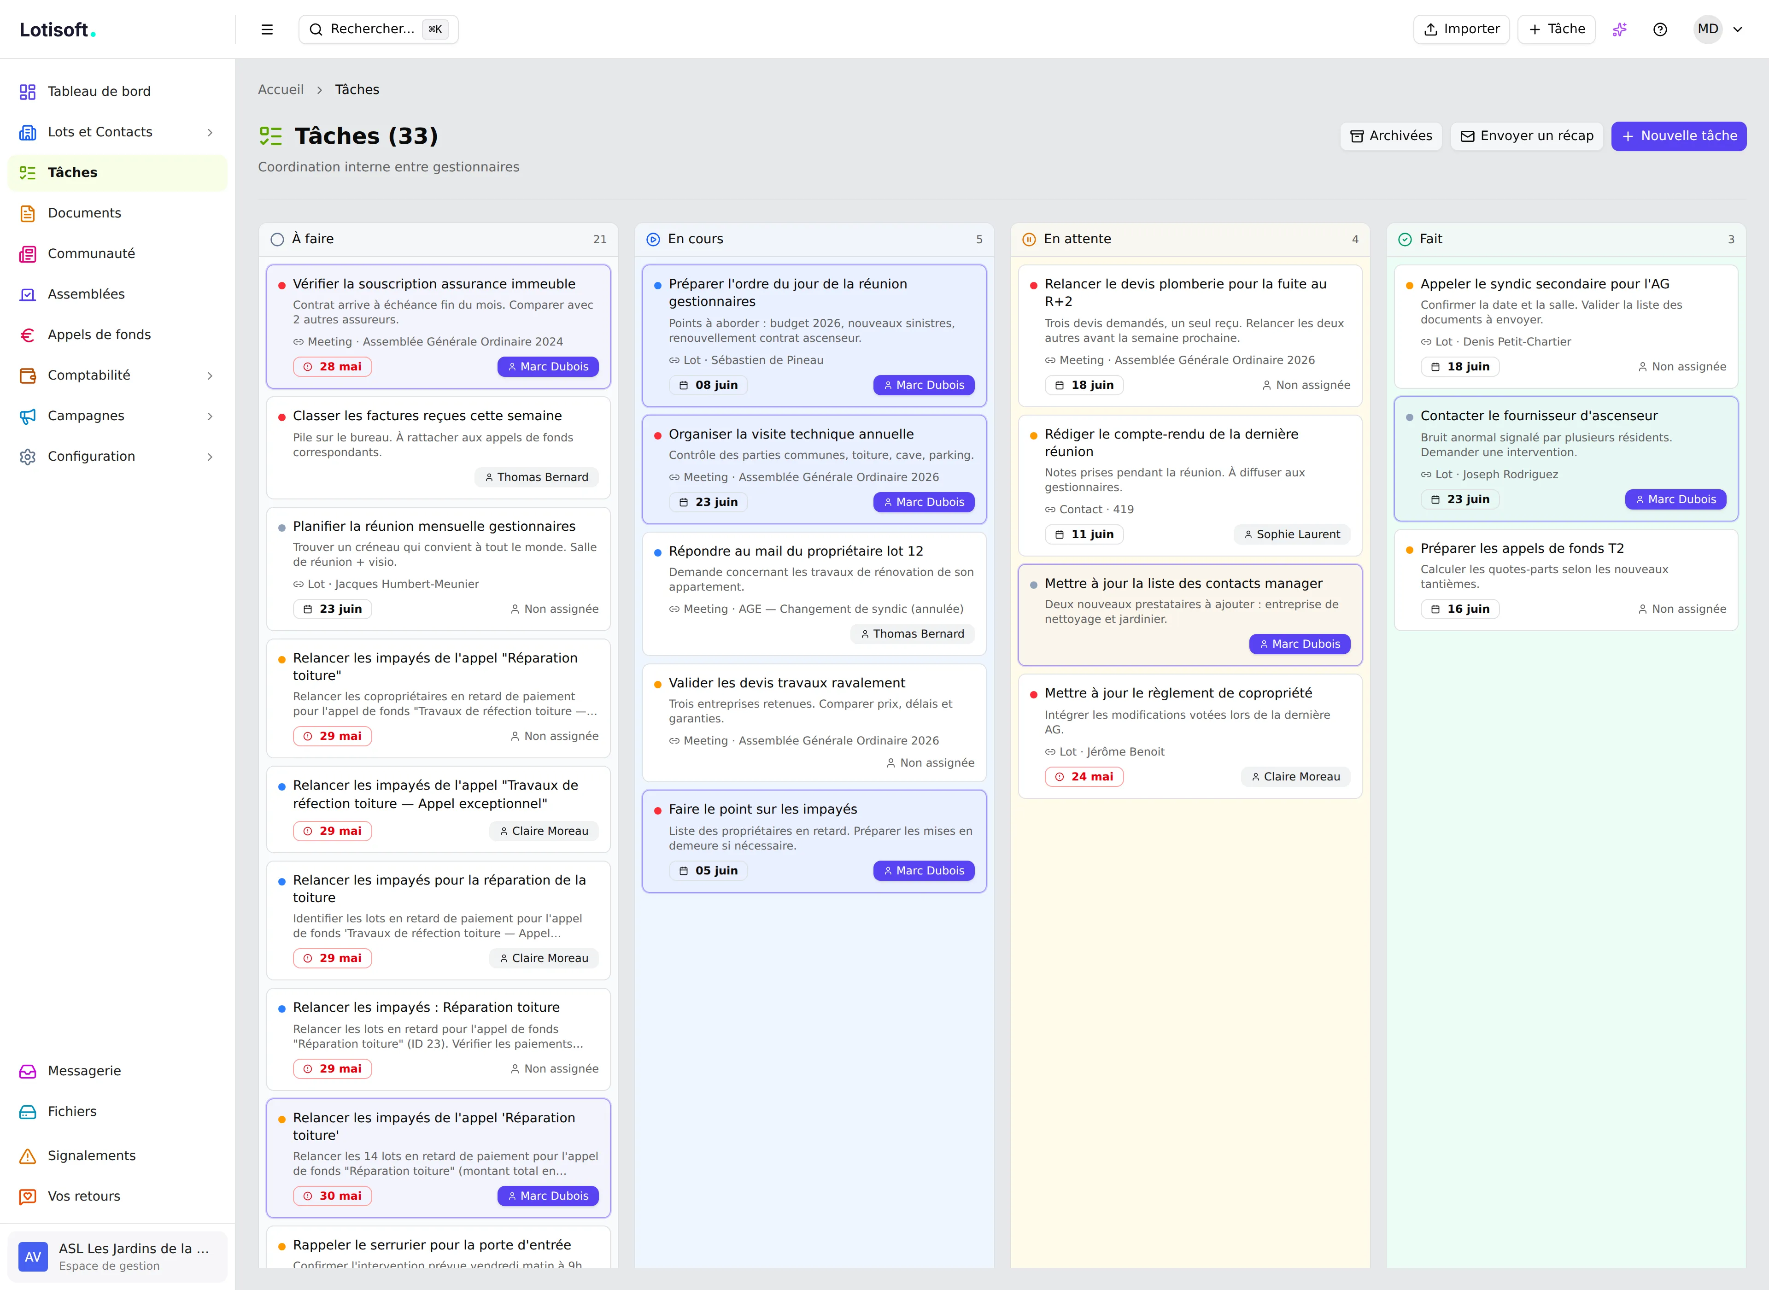The image size is (1769, 1290).
Task: Expand the Comptabilité chevron
Action: (210, 375)
